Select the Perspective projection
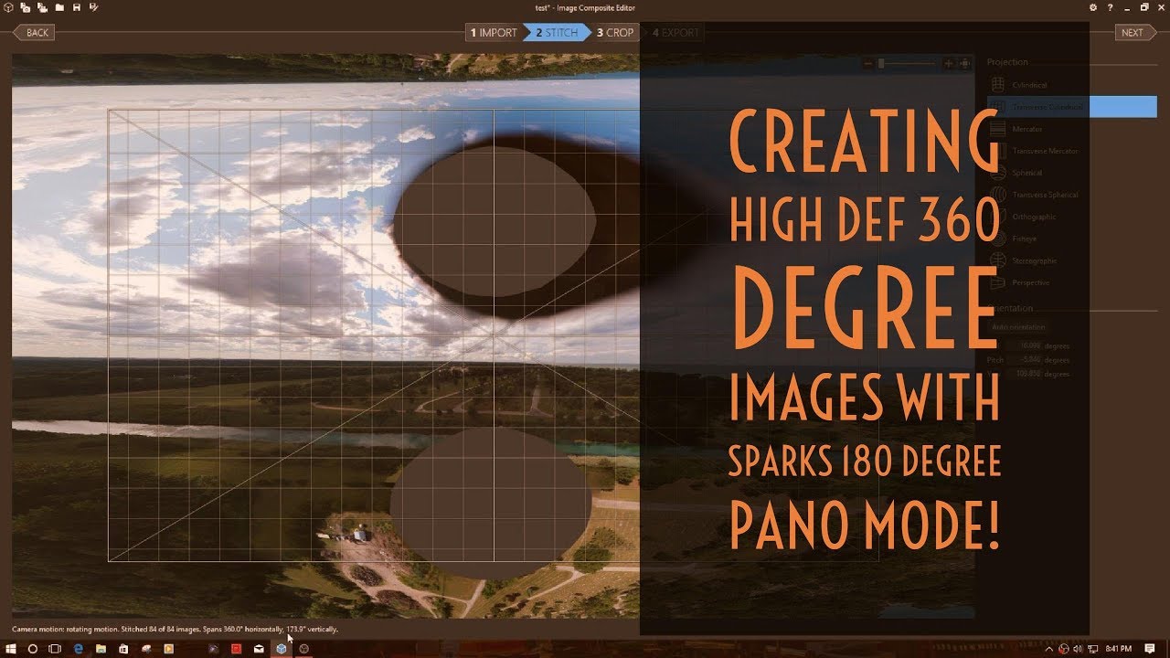Image resolution: width=1170 pixels, height=658 pixels. point(1071,282)
